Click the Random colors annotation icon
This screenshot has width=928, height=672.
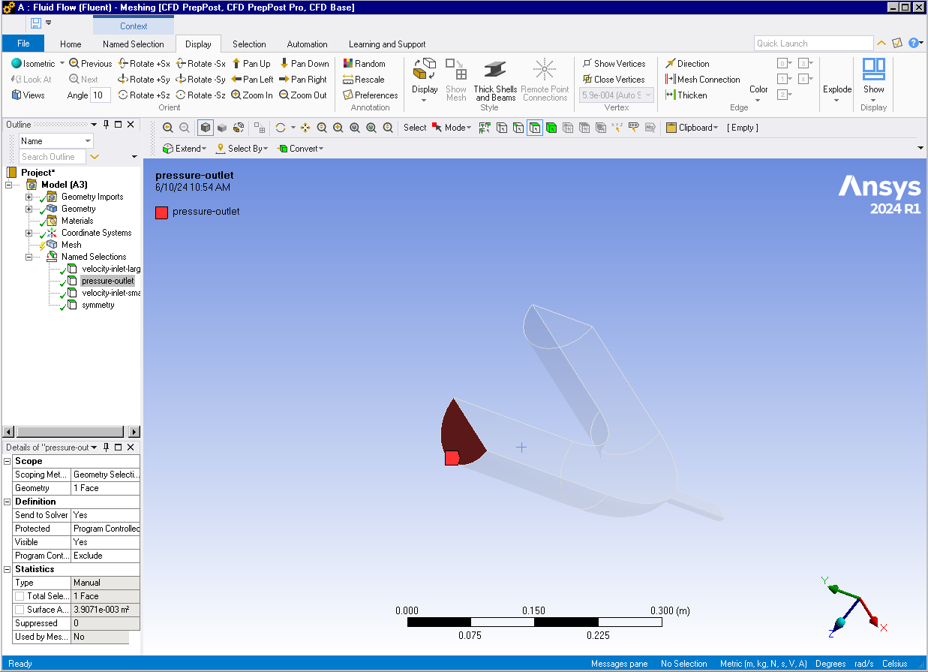point(348,64)
